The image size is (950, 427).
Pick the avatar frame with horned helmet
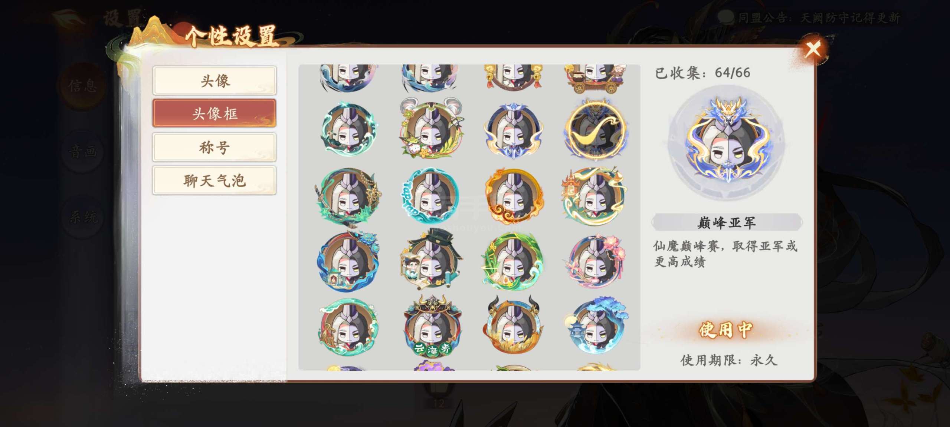coord(432,327)
